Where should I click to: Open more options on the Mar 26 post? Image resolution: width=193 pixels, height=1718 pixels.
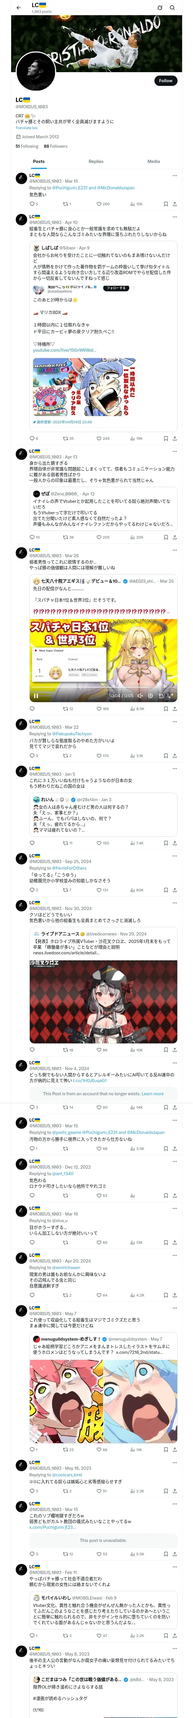click(x=174, y=550)
